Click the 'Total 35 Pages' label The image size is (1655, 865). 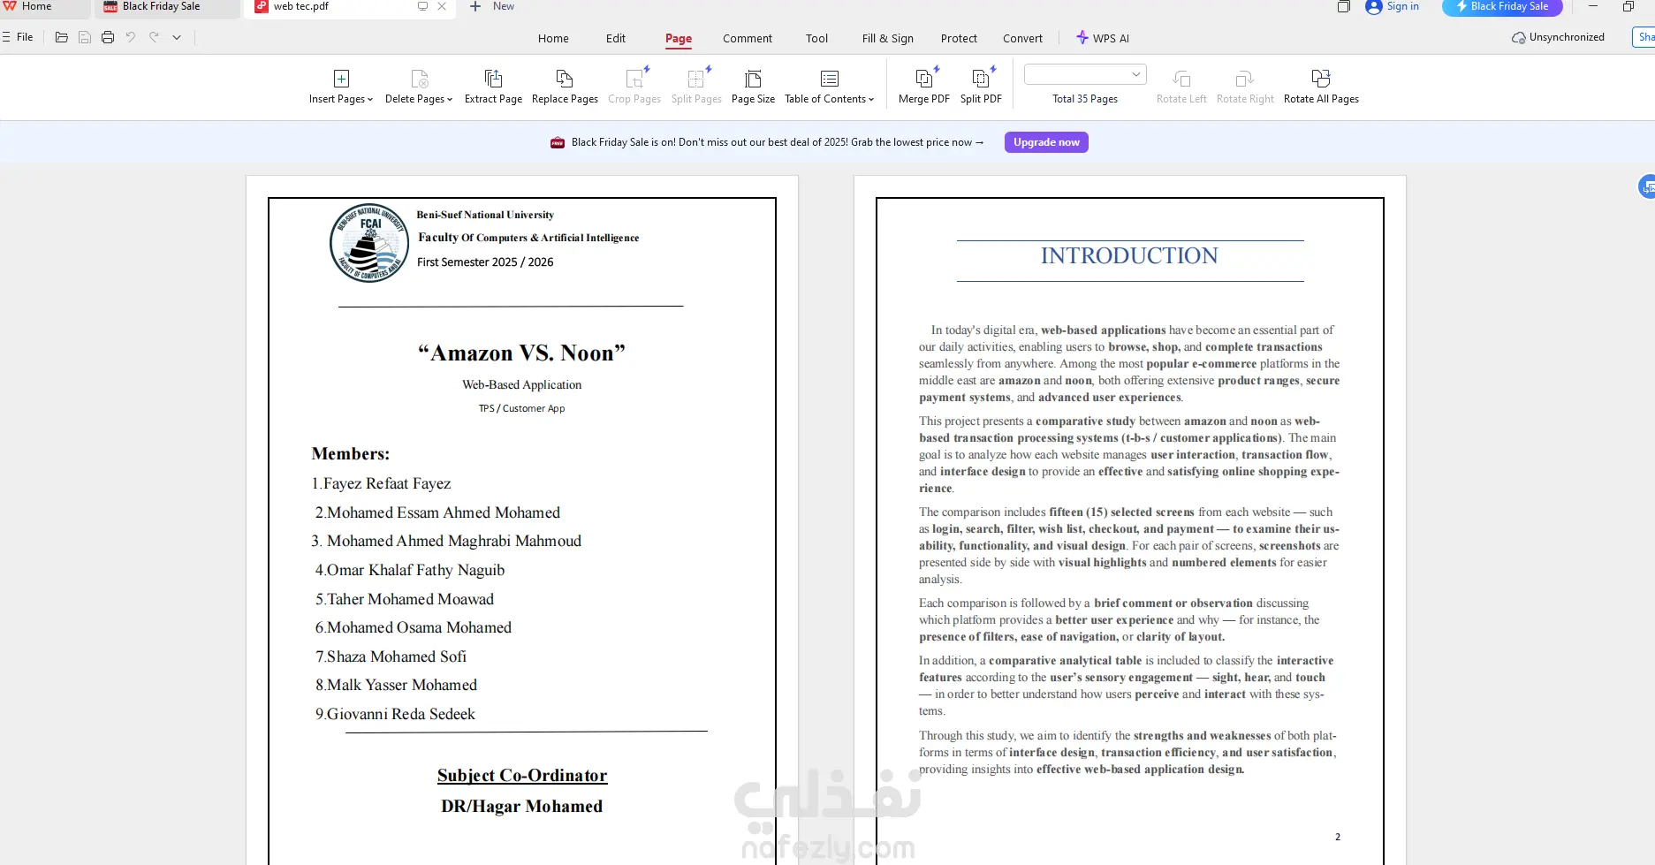pyautogui.click(x=1085, y=99)
